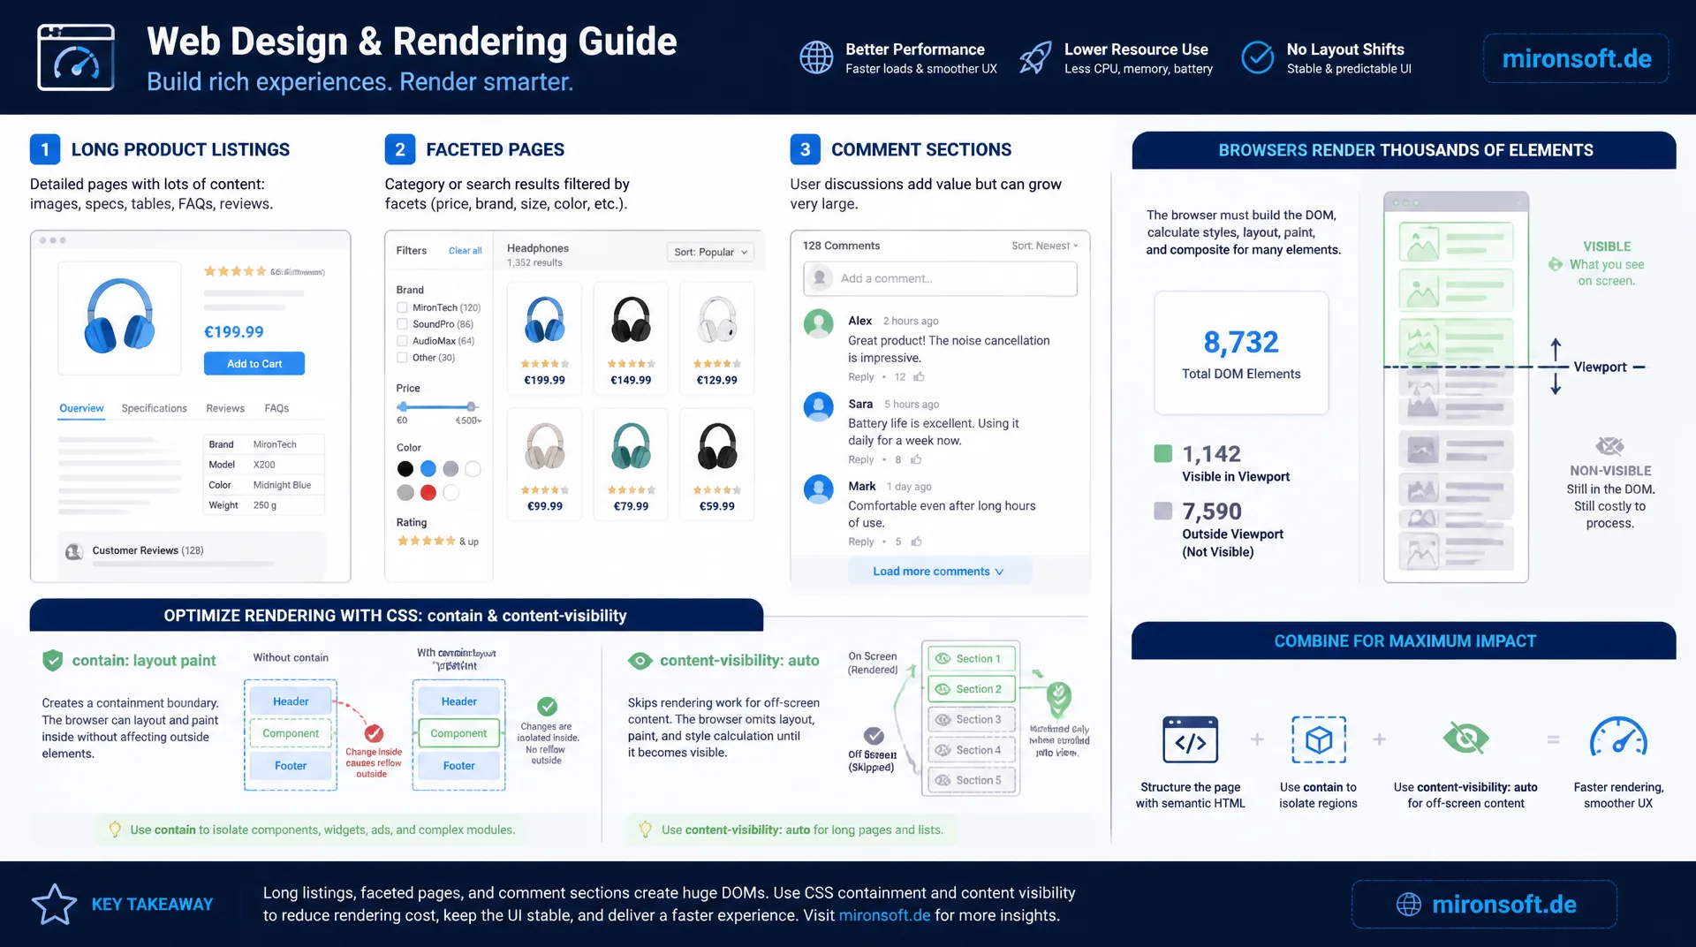Click the speedometer browser logo icon
Image resolution: width=1696 pixels, height=947 pixels.
pyautogui.click(x=76, y=57)
